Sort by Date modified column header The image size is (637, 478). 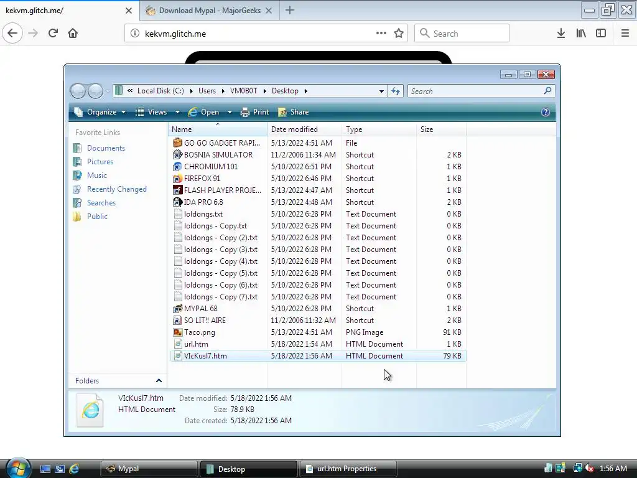click(x=305, y=129)
